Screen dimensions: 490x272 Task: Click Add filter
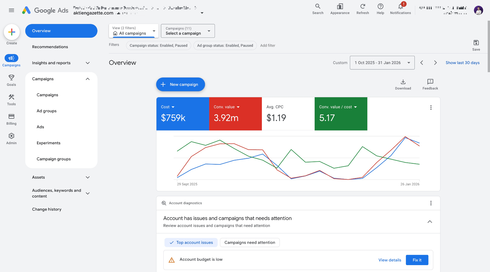(268, 46)
